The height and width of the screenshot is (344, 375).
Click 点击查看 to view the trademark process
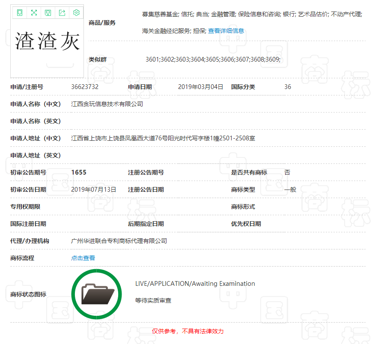(83, 258)
